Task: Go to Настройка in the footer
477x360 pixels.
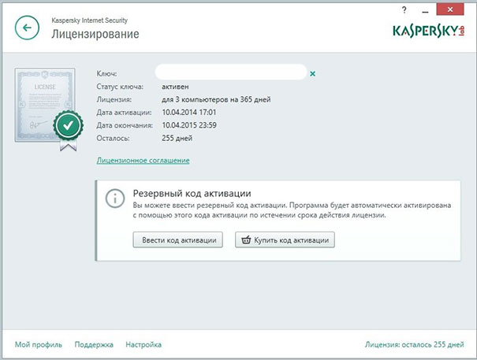Action: click(x=143, y=344)
